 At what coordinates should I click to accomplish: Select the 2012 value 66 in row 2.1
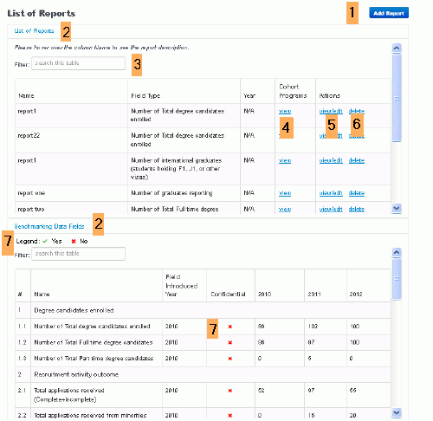click(x=352, y=391)
